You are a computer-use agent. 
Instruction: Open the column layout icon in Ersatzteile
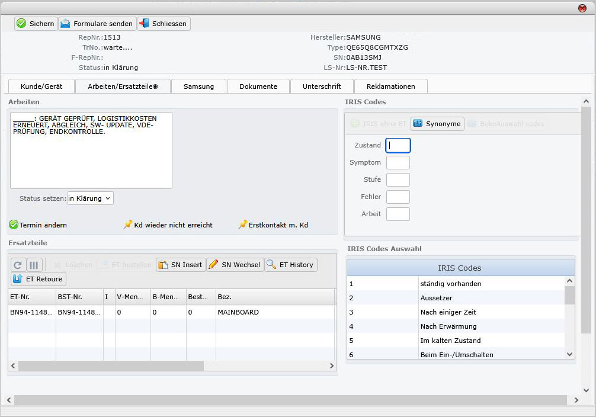pyautogui.click(x=34, y=265)
